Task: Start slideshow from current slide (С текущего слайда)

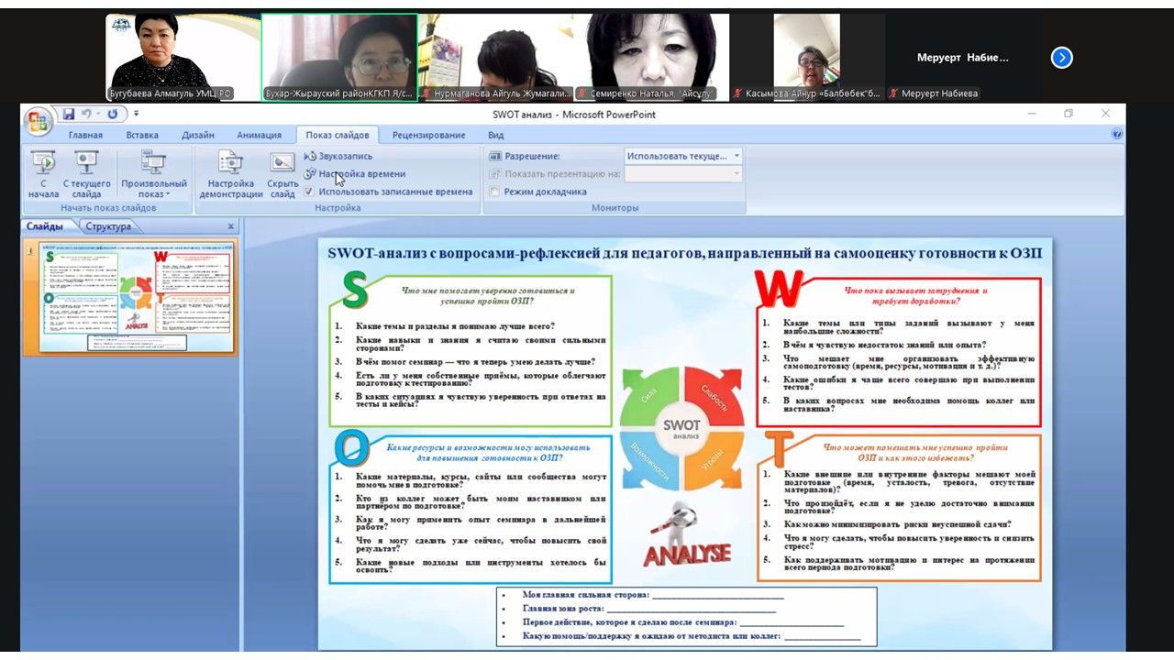Action: click(86, 174)
